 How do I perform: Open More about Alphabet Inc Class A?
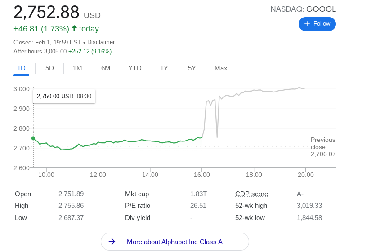pos(175,242)
